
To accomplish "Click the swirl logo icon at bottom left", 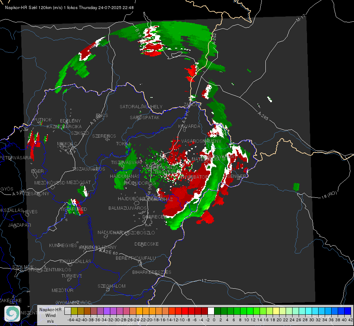I will coord(12,314).
